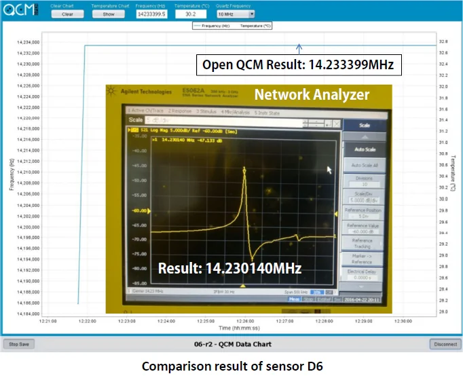Click the Marker -> Reference softkey

362,259
